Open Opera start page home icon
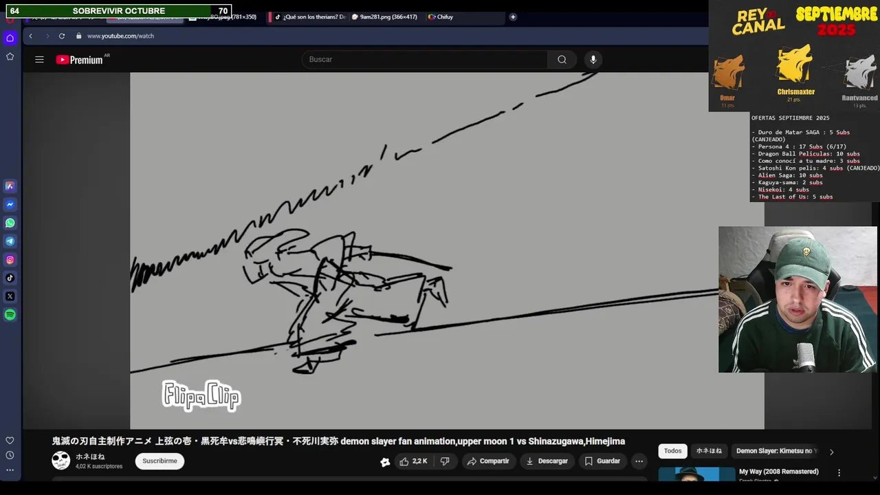 point(10,38)
